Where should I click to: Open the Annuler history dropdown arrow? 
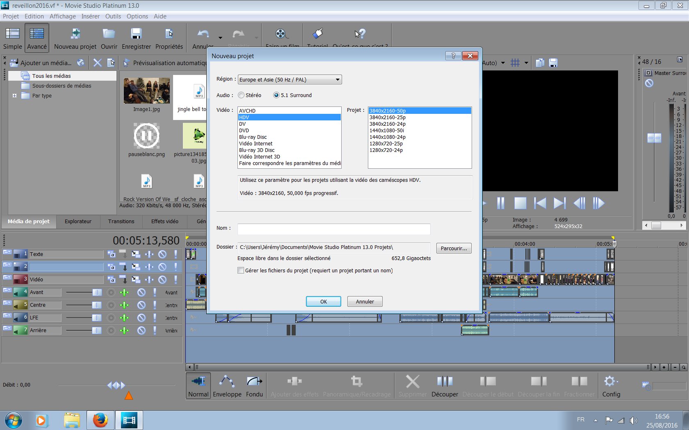(x=220, y=38)
